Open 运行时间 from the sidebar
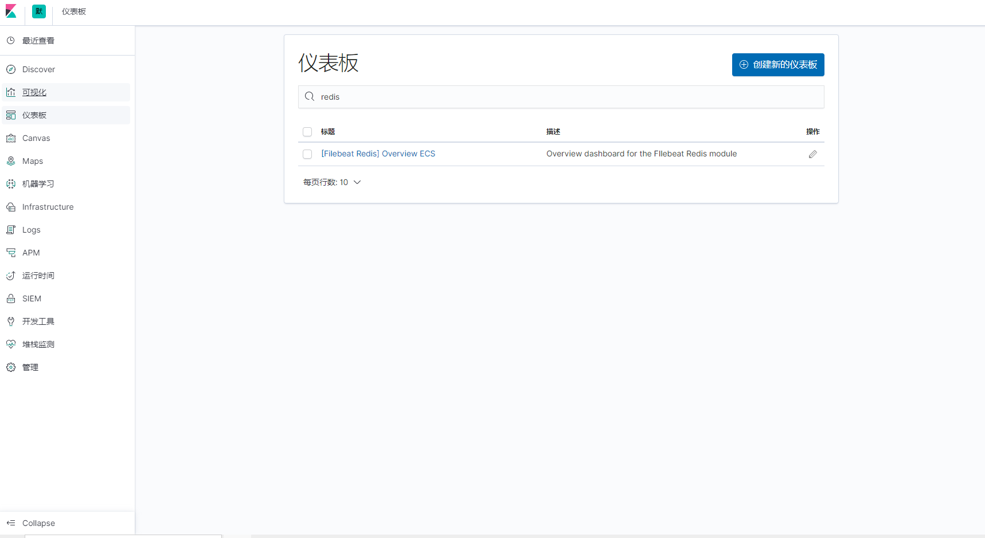 click(x=38, y=276)
